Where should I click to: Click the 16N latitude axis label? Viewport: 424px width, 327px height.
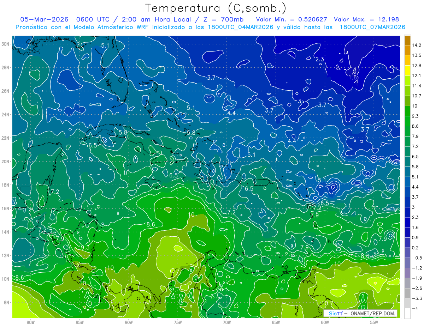point(5,208)
